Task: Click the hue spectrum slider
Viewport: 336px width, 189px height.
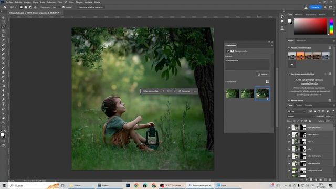Action: click(331, 26)
